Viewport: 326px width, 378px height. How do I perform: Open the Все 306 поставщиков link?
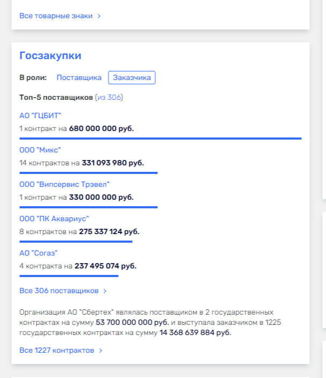pyautogui.click(x=59, y=291)
